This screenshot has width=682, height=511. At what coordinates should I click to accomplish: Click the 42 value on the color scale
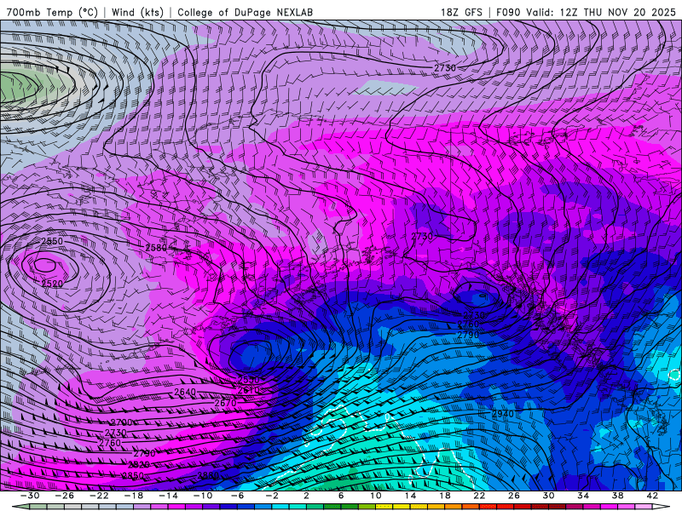point(652,496)
